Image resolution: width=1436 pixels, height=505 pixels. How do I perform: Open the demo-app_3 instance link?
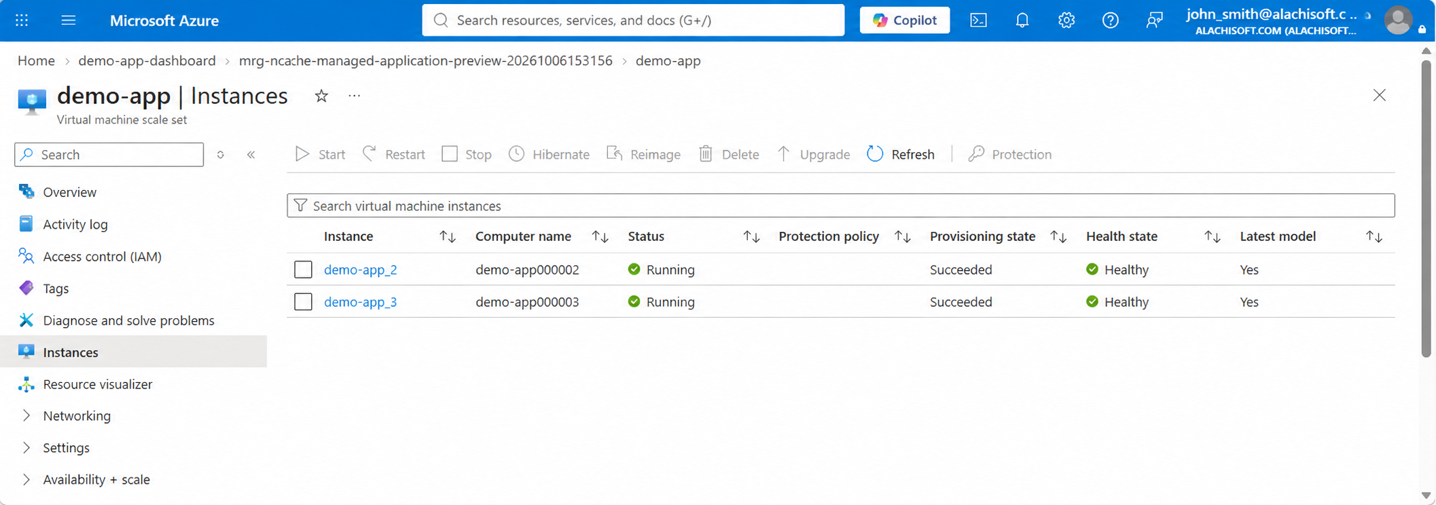360,301
